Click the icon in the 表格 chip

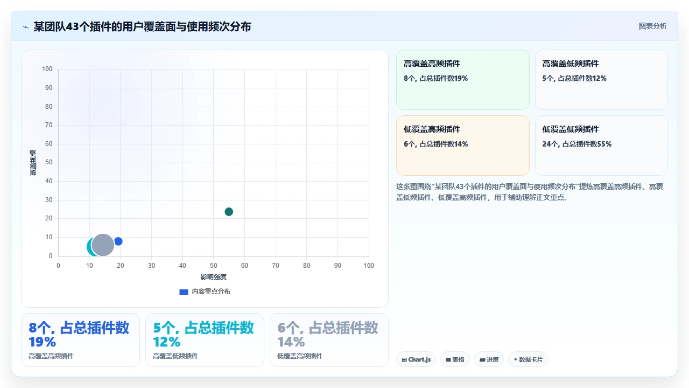point(448,360)
